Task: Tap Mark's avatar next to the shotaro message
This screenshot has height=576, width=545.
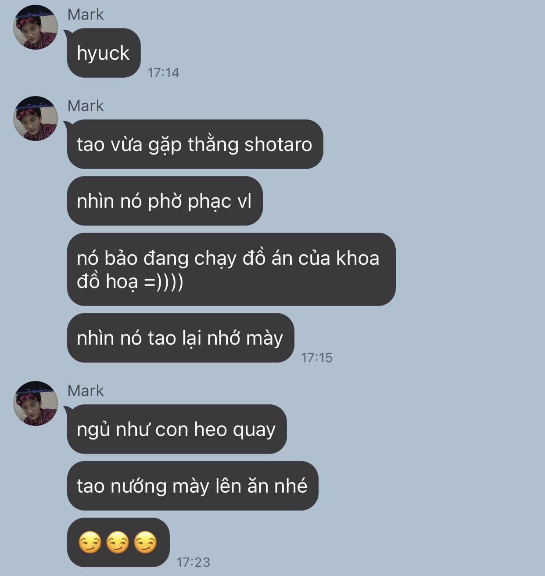Action: click(36, 119)
